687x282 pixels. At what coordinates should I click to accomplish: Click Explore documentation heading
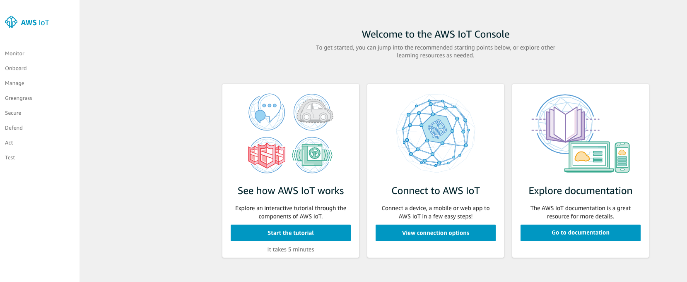581,191
